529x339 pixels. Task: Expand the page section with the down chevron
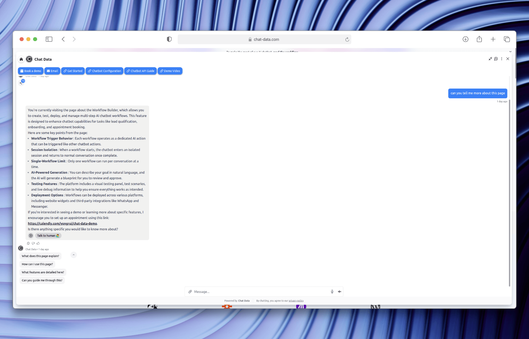pyautogui.click(x=510, y=51)
